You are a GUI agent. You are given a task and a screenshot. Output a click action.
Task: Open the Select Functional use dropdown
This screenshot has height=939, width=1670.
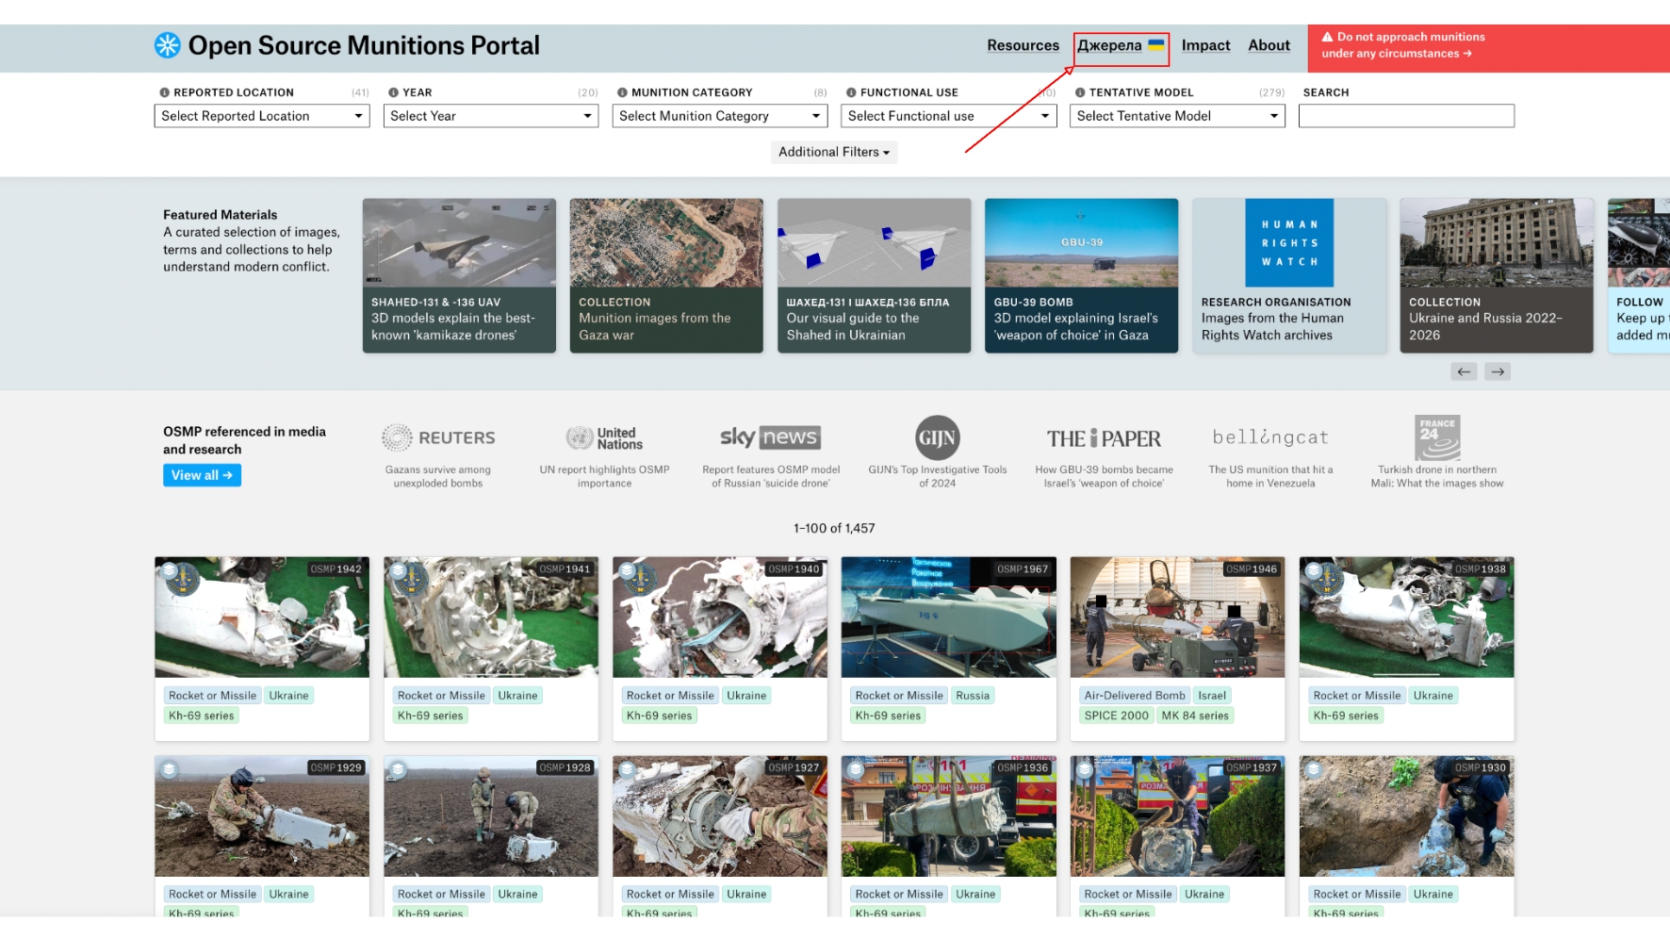click(x=948, y=116)
